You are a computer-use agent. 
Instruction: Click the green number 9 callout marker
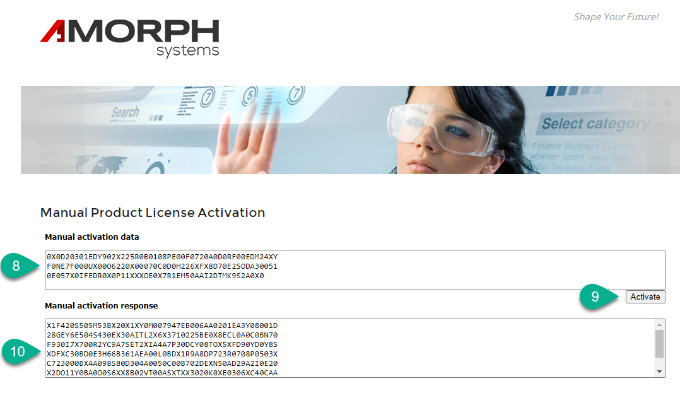(x=595, y=296)
